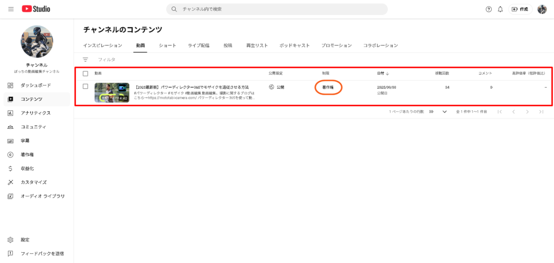Select the video row checkbox
This screenshot has height=263, width=554.
pos(85,87)
